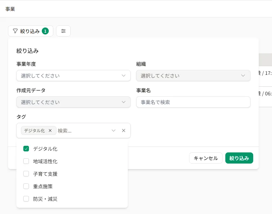Screen dimensions: 272x214
Task: Check the 子育て支援 checkbox
Action: click(26, 174)
